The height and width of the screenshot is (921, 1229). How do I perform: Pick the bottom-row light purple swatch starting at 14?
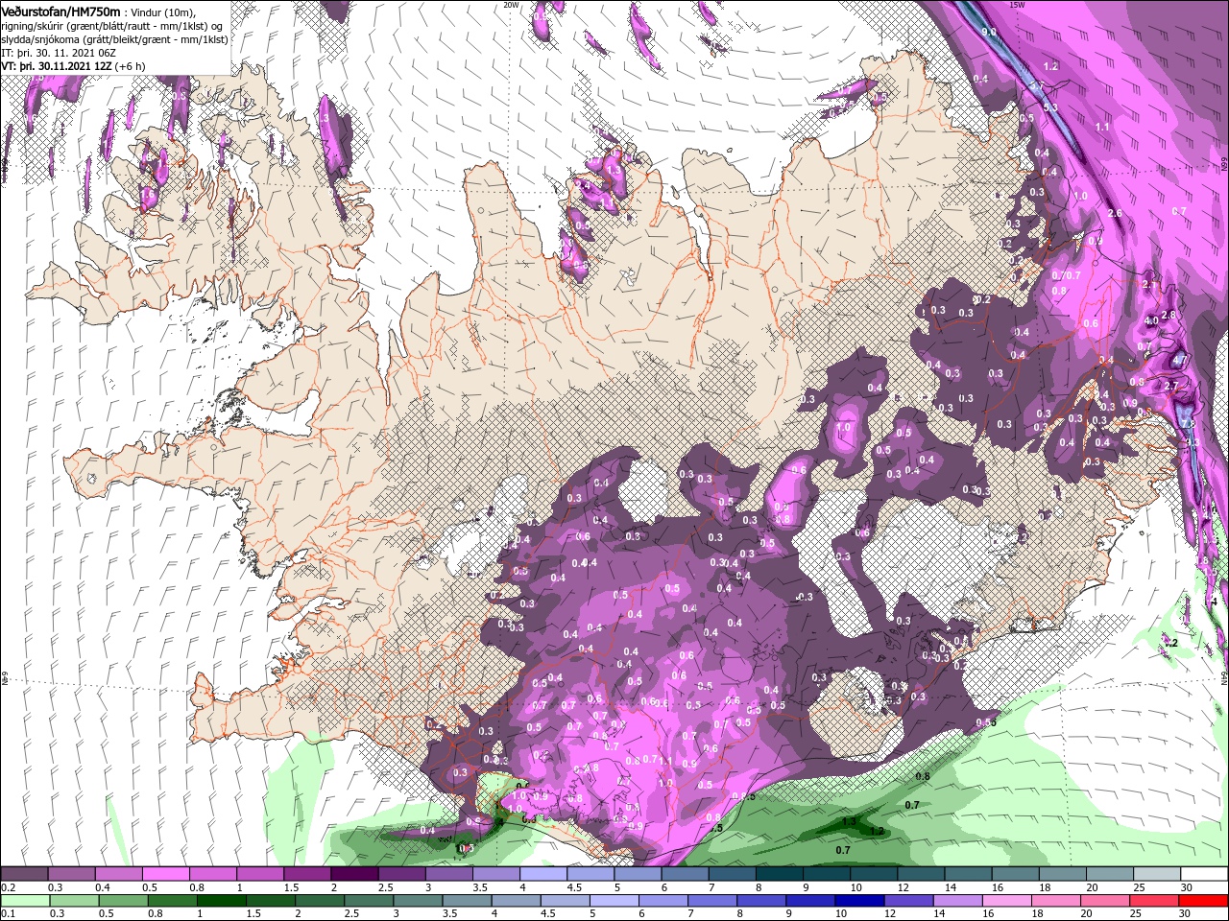coord(959,901)
